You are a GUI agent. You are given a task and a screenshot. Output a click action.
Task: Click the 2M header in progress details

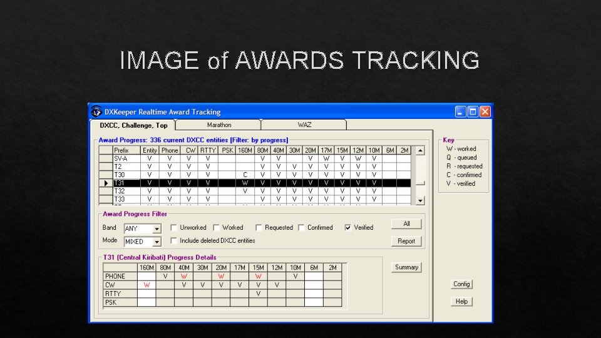click(x=332, y=267)
